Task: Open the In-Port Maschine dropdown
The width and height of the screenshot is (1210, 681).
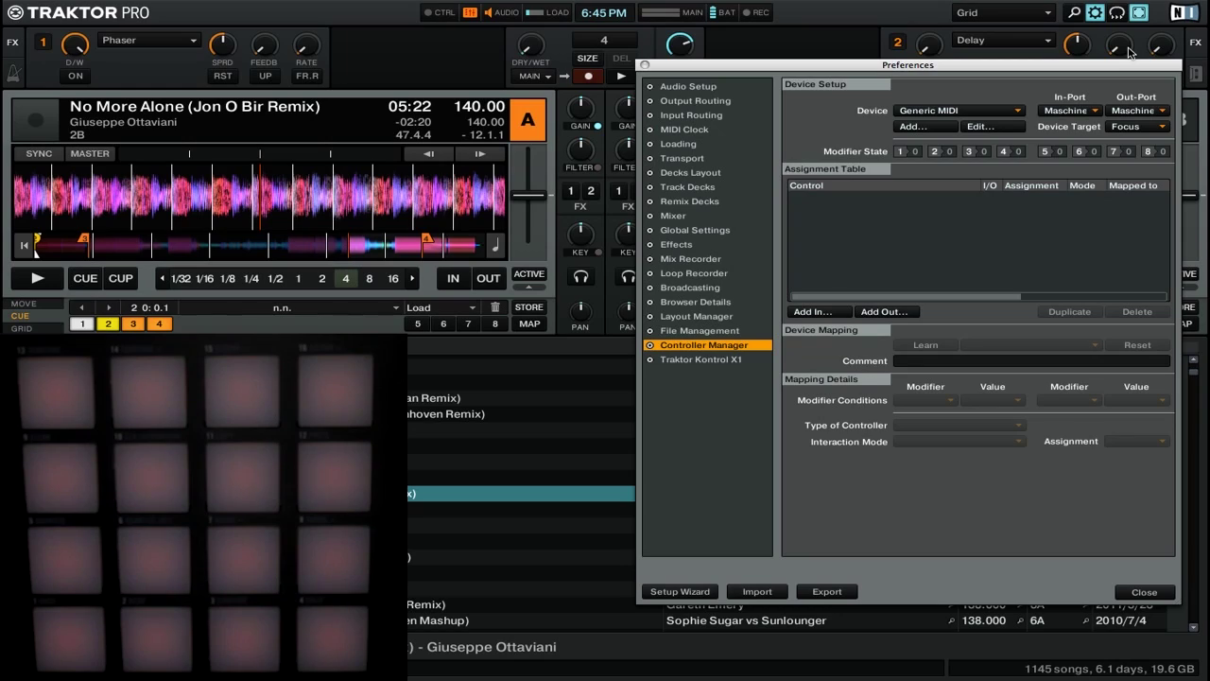Action: tap(1070, 111)
